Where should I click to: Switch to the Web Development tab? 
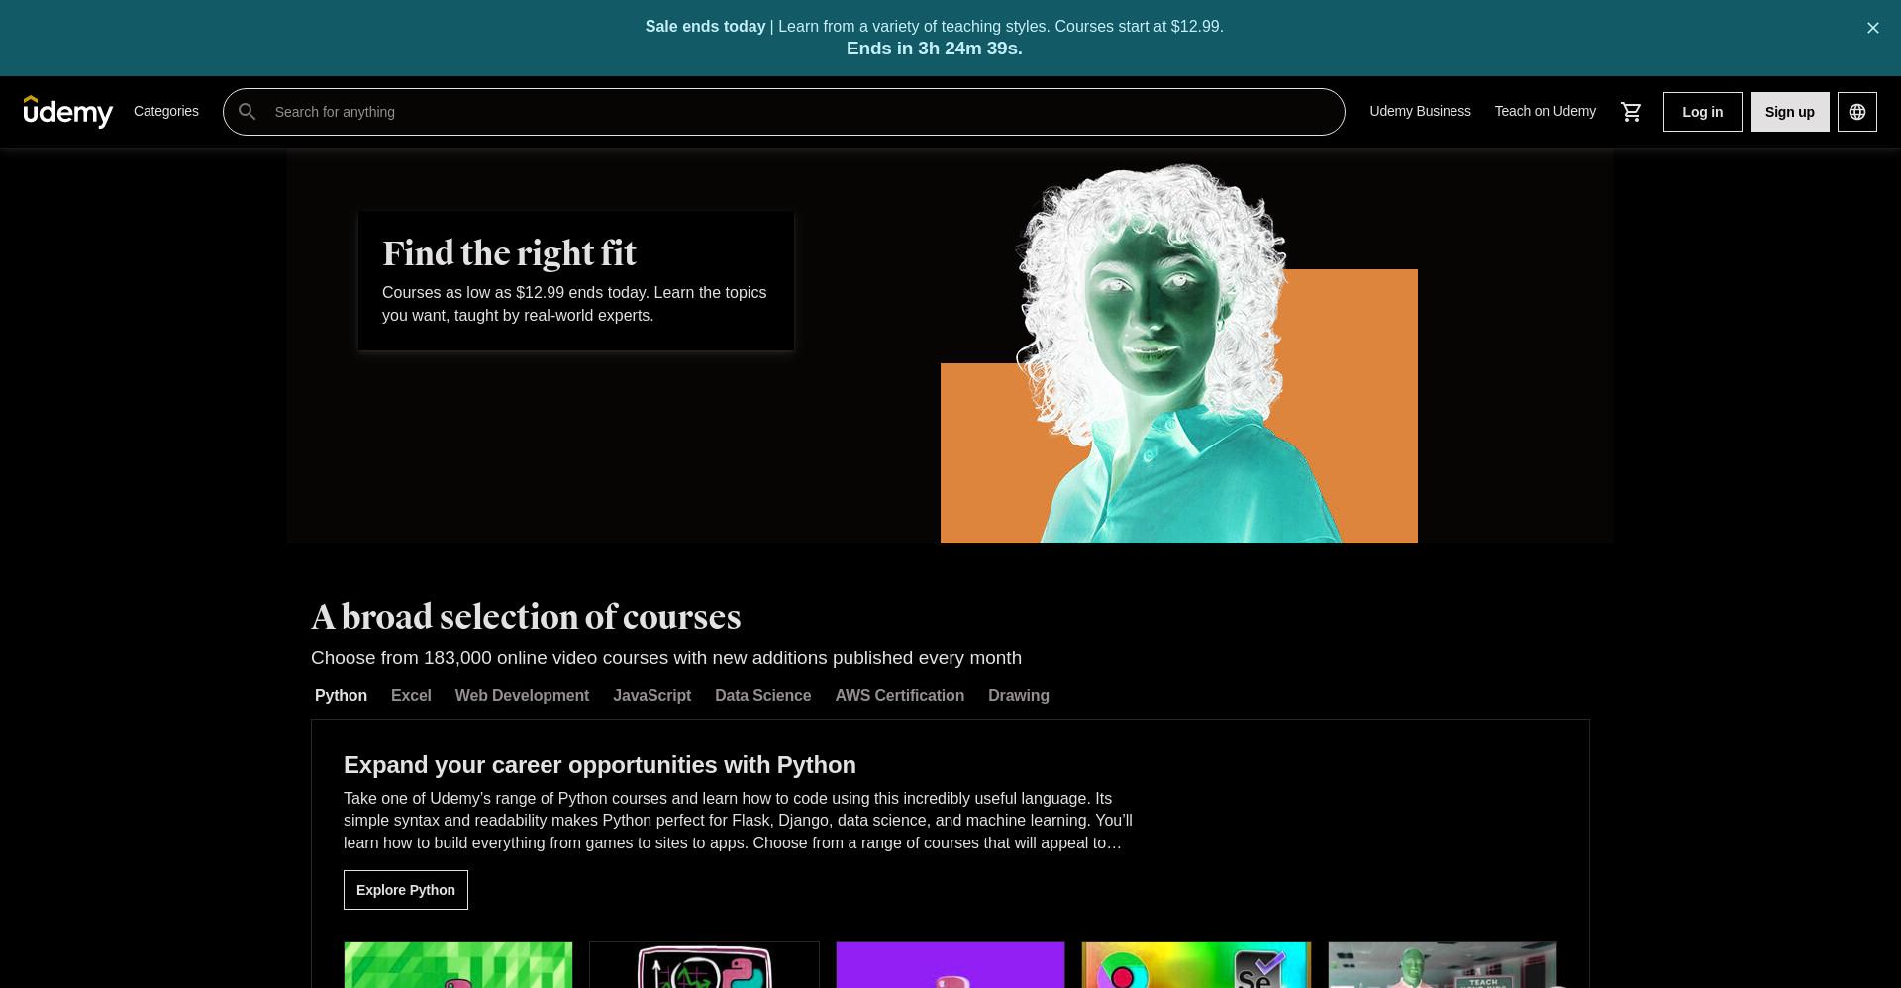click(x=522, y=695)
